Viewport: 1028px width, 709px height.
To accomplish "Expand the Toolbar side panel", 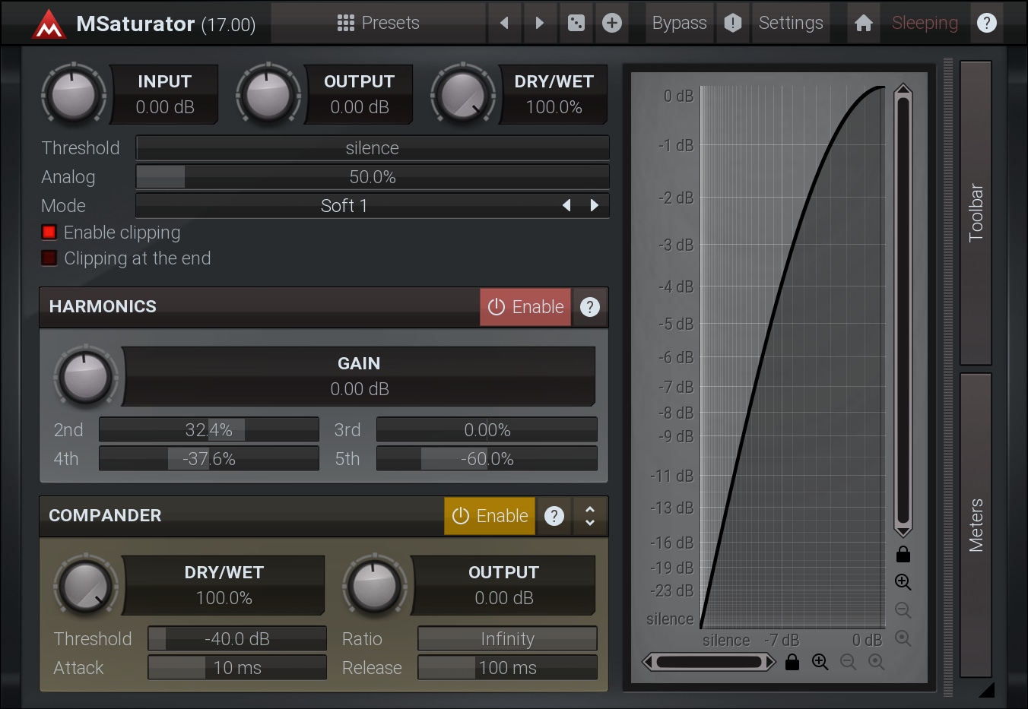I will (x=976, y=213).
